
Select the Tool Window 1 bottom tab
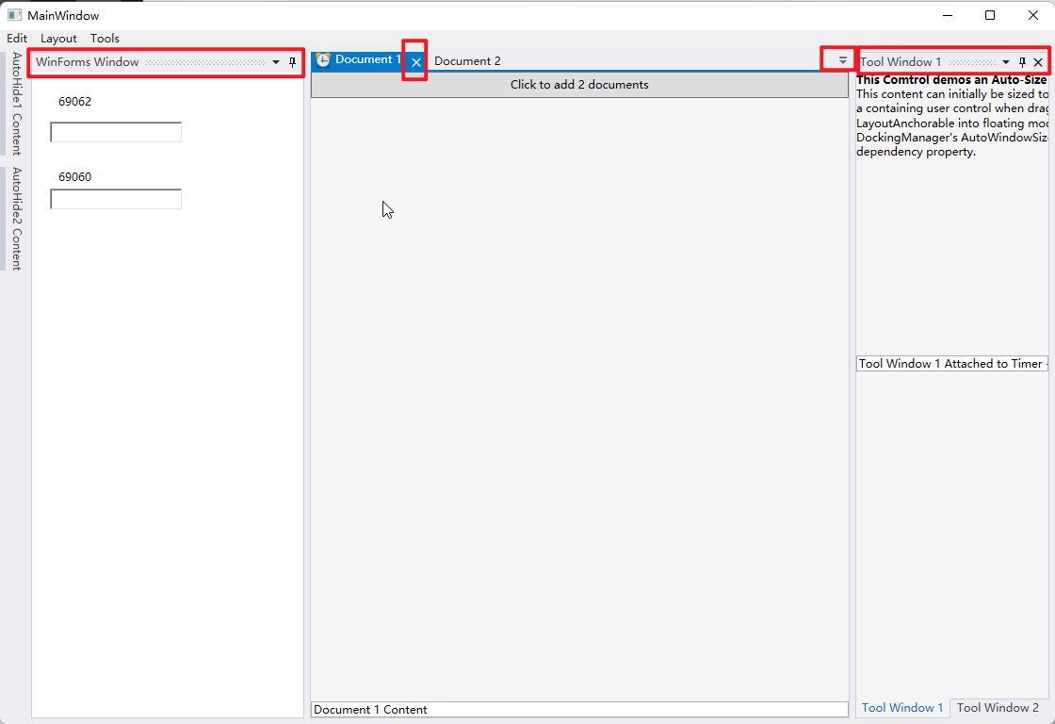[901, 708]
